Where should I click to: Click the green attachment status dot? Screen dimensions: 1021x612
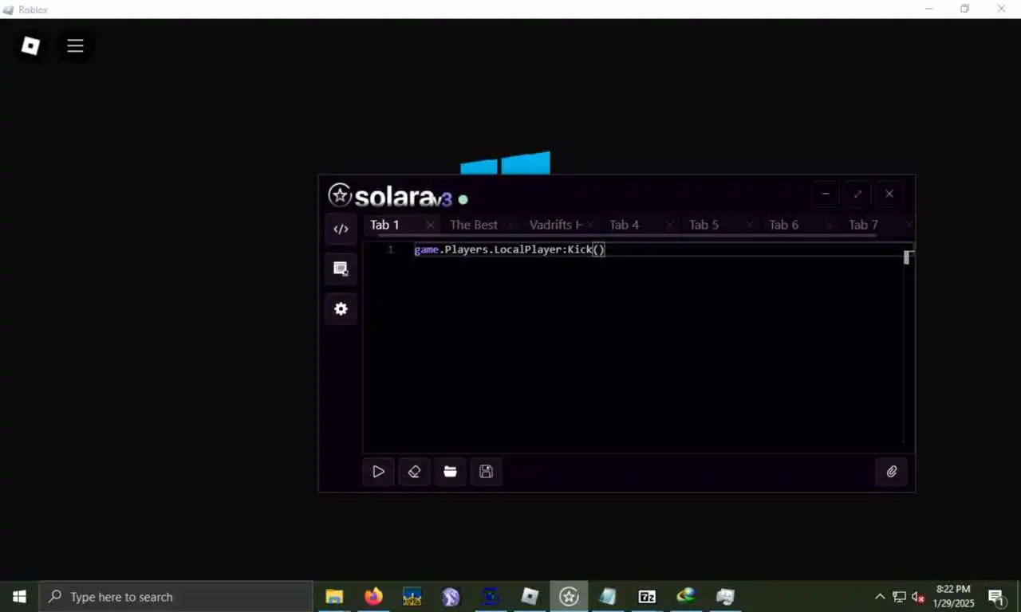click(463, 199)
